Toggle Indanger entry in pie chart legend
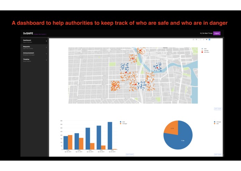The width and height of the screenshot is (241, 171). click(217, 122)
